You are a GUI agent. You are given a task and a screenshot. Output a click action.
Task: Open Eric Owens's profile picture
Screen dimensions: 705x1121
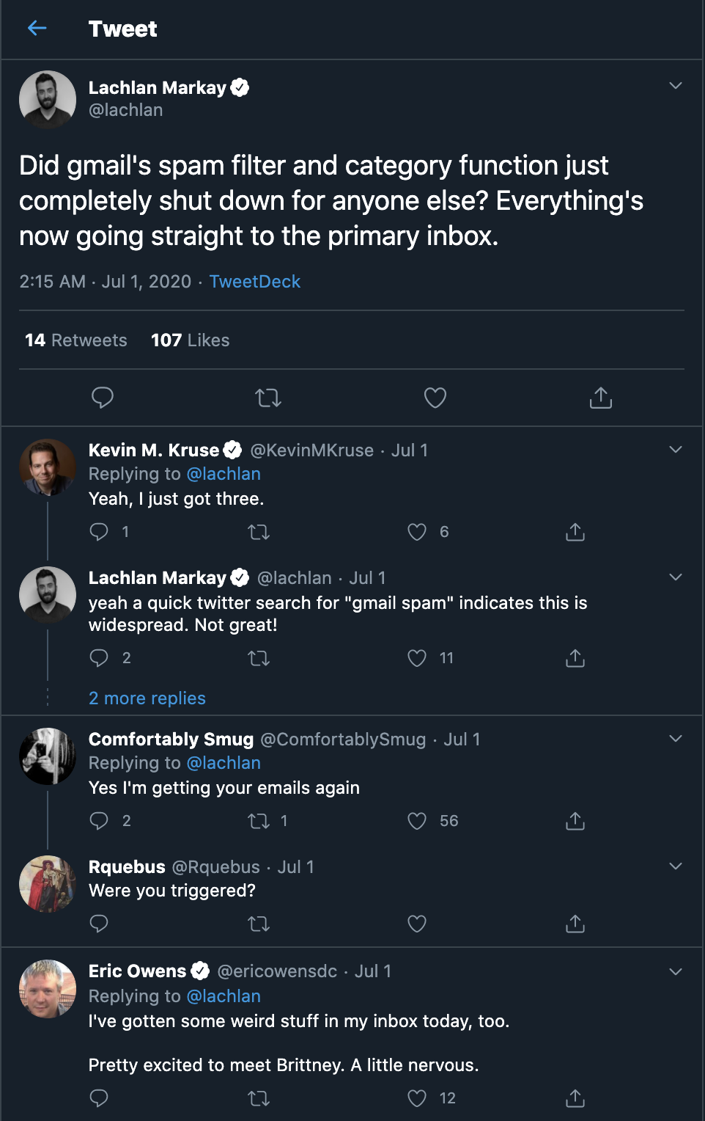tap(48, 988)
